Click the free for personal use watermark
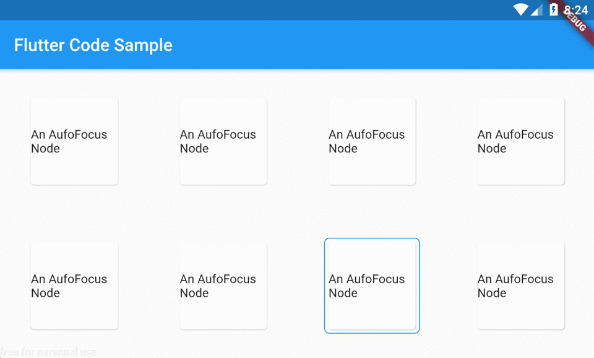The height and width of the screenshot is (358, 594). point(48,352)
